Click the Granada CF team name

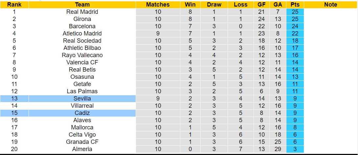[x=82, y=142]
